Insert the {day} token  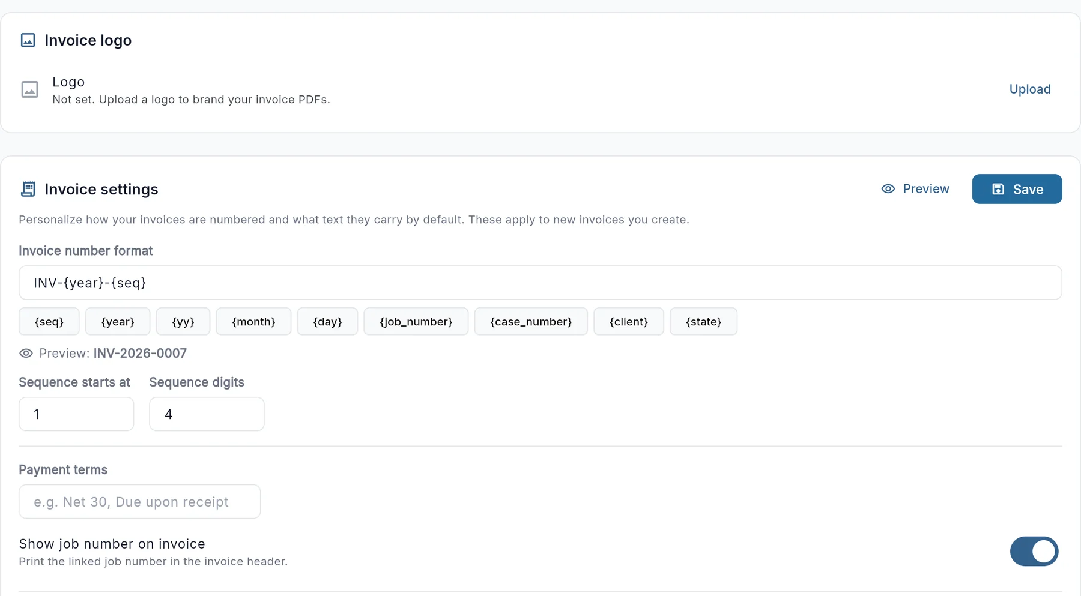coord(327,322)
